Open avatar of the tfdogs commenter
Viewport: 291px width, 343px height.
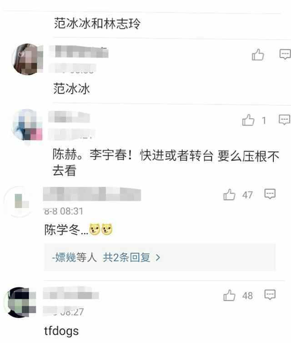click(20, 303)
